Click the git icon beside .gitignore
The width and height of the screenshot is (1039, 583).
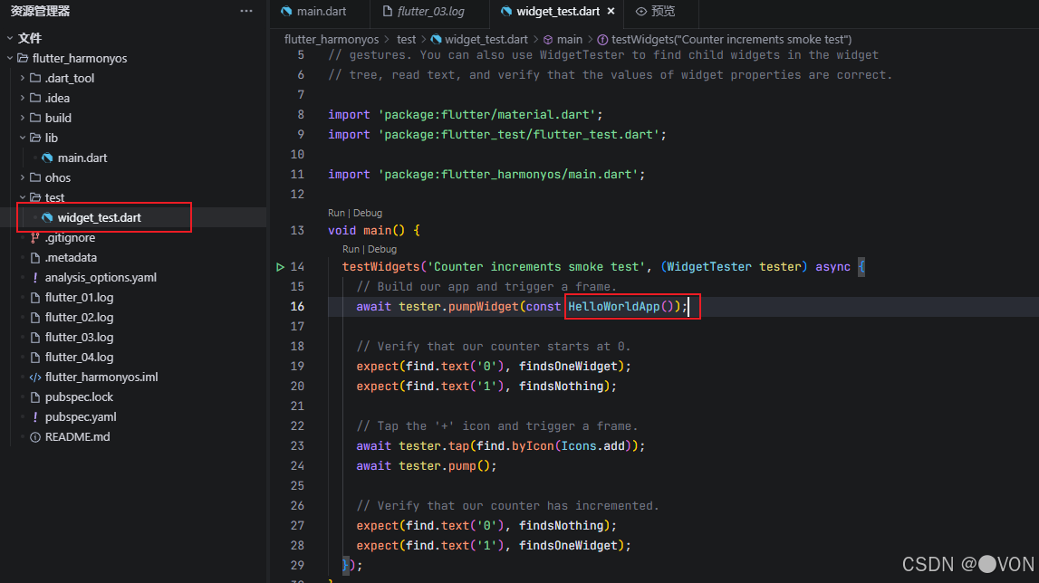35,237
